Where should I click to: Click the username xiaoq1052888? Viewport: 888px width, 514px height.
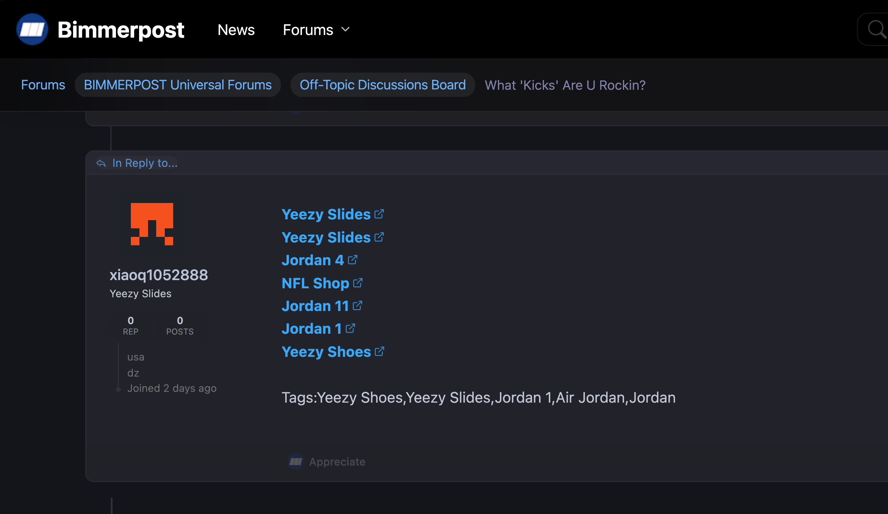pyautogui.click(x=159, y=275)
